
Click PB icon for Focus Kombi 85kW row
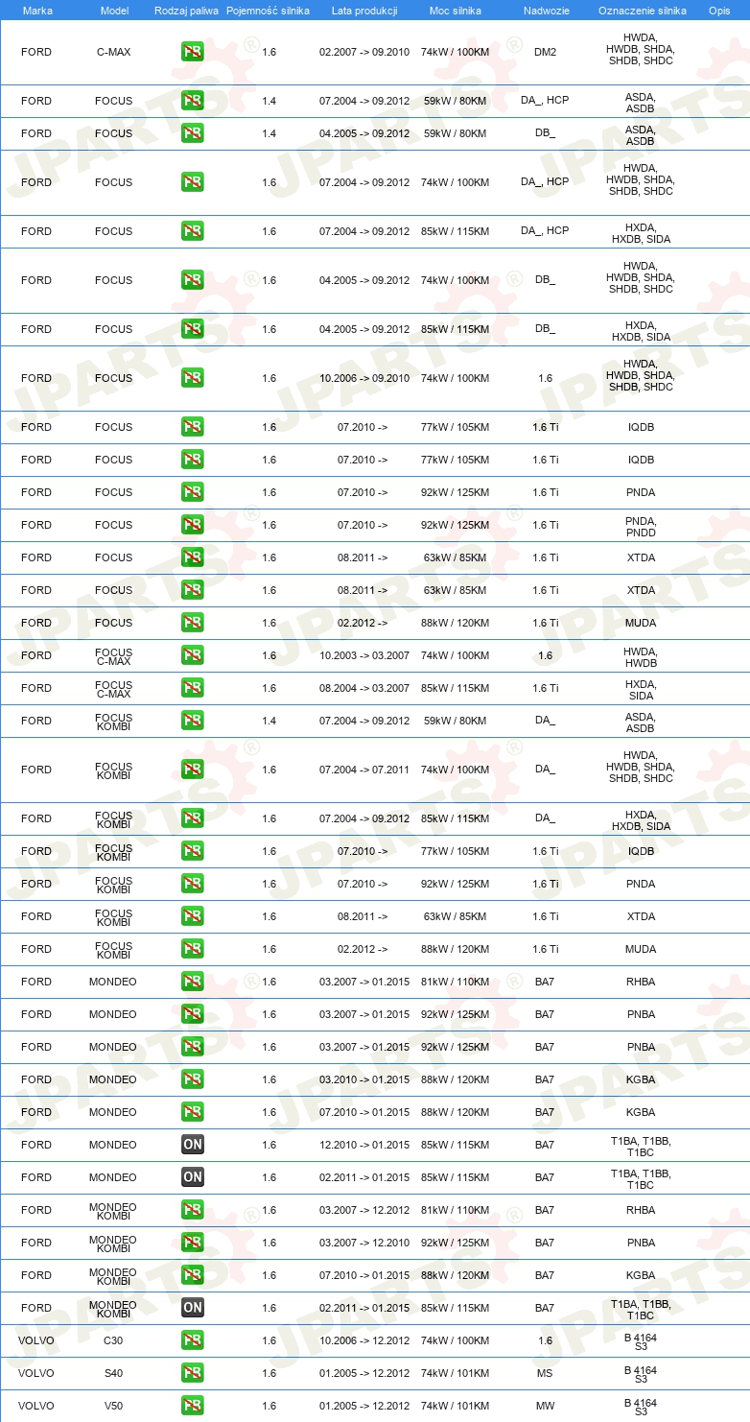coord(193,818)
